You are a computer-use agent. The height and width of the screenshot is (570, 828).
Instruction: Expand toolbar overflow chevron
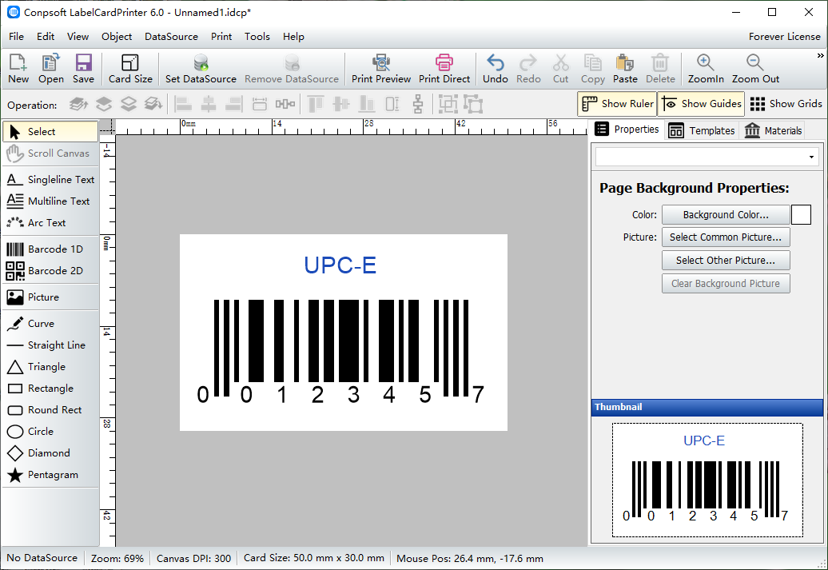pos(820,55)
